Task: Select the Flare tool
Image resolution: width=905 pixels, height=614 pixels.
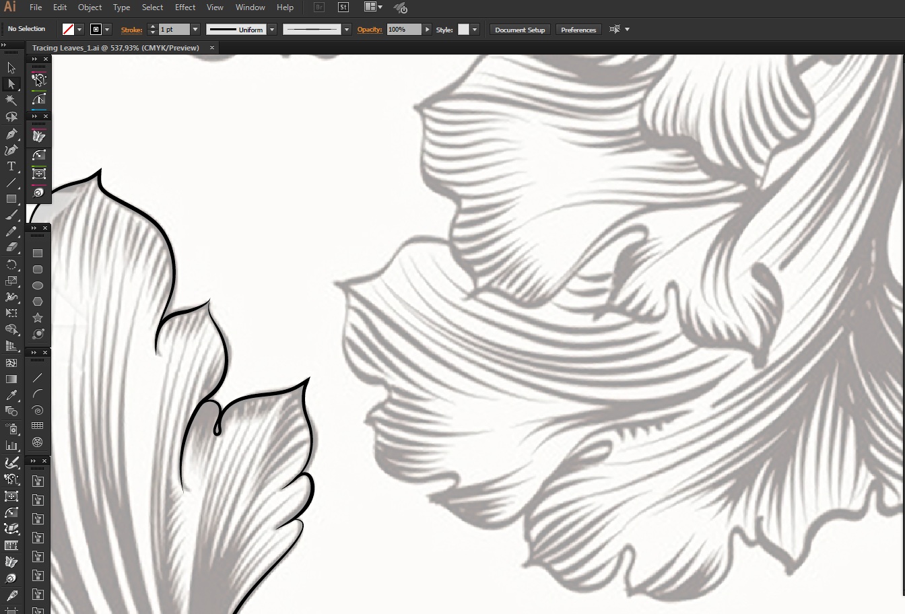Action: (38, 334)
